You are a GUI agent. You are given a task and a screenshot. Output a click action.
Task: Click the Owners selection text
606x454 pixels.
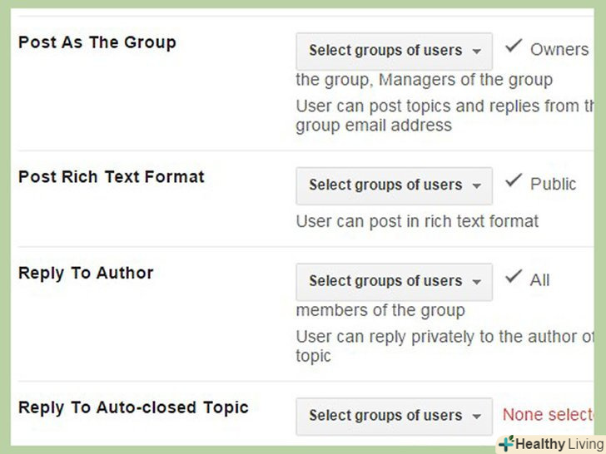click(x=559, y=50)
